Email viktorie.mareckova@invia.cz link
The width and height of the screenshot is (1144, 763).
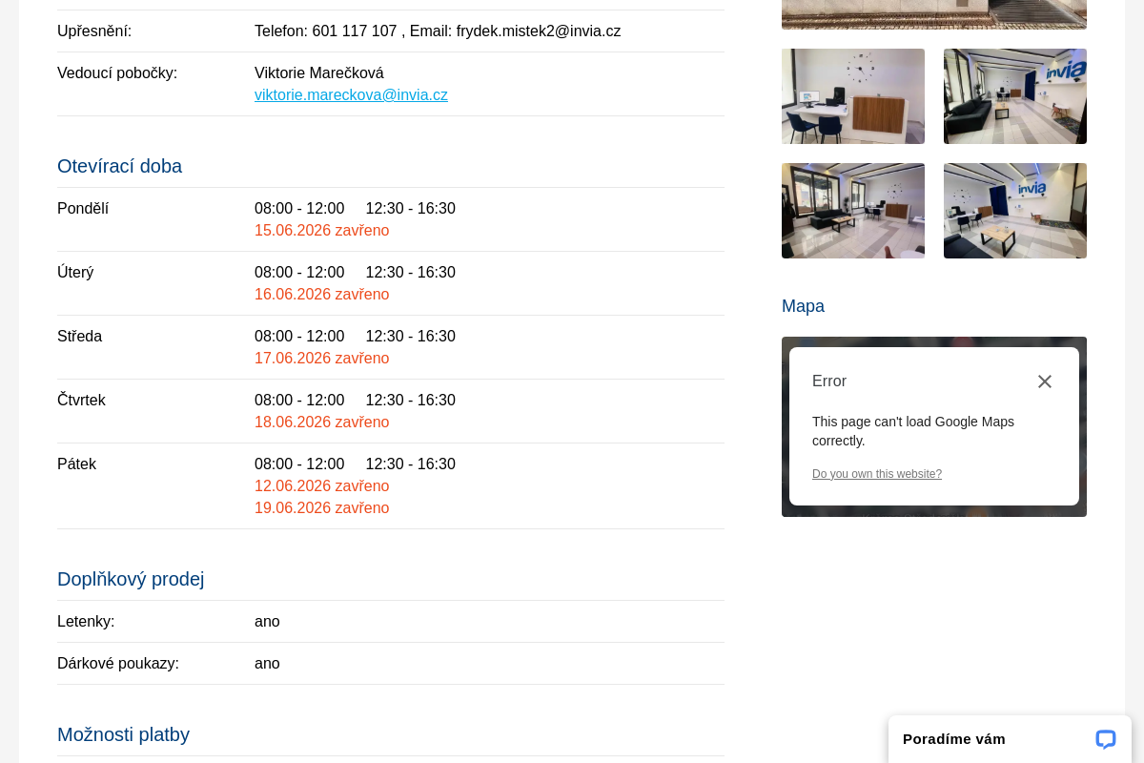click(351, 95)
